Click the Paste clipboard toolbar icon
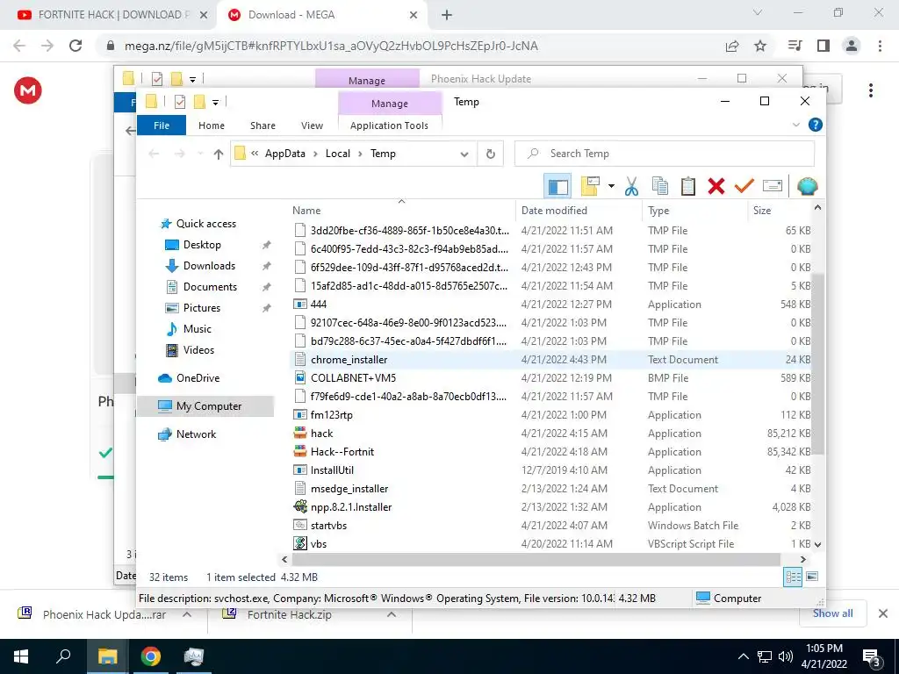The width and height of the screenshot is (899, 674). pos(688,186)
